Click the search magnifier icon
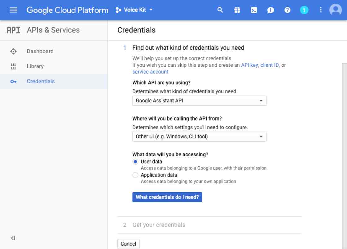347x249 pixels. tap(220, 10)
